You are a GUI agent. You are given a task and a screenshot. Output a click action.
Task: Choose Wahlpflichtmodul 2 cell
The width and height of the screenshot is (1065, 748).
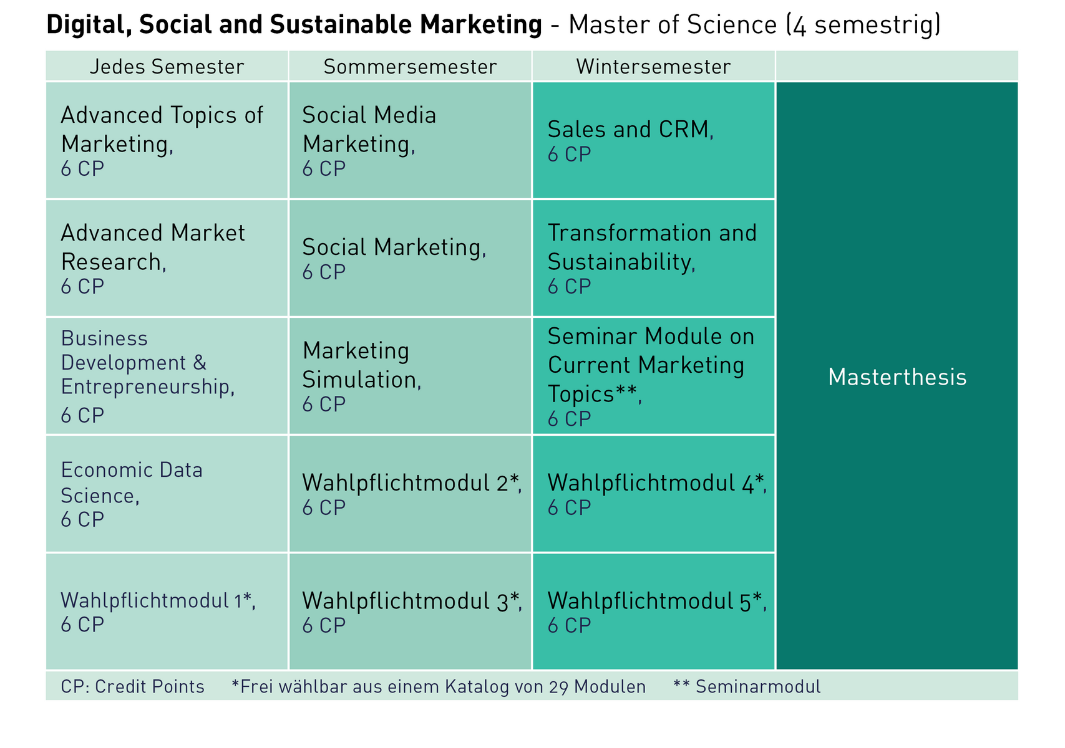tap(410, 494)
